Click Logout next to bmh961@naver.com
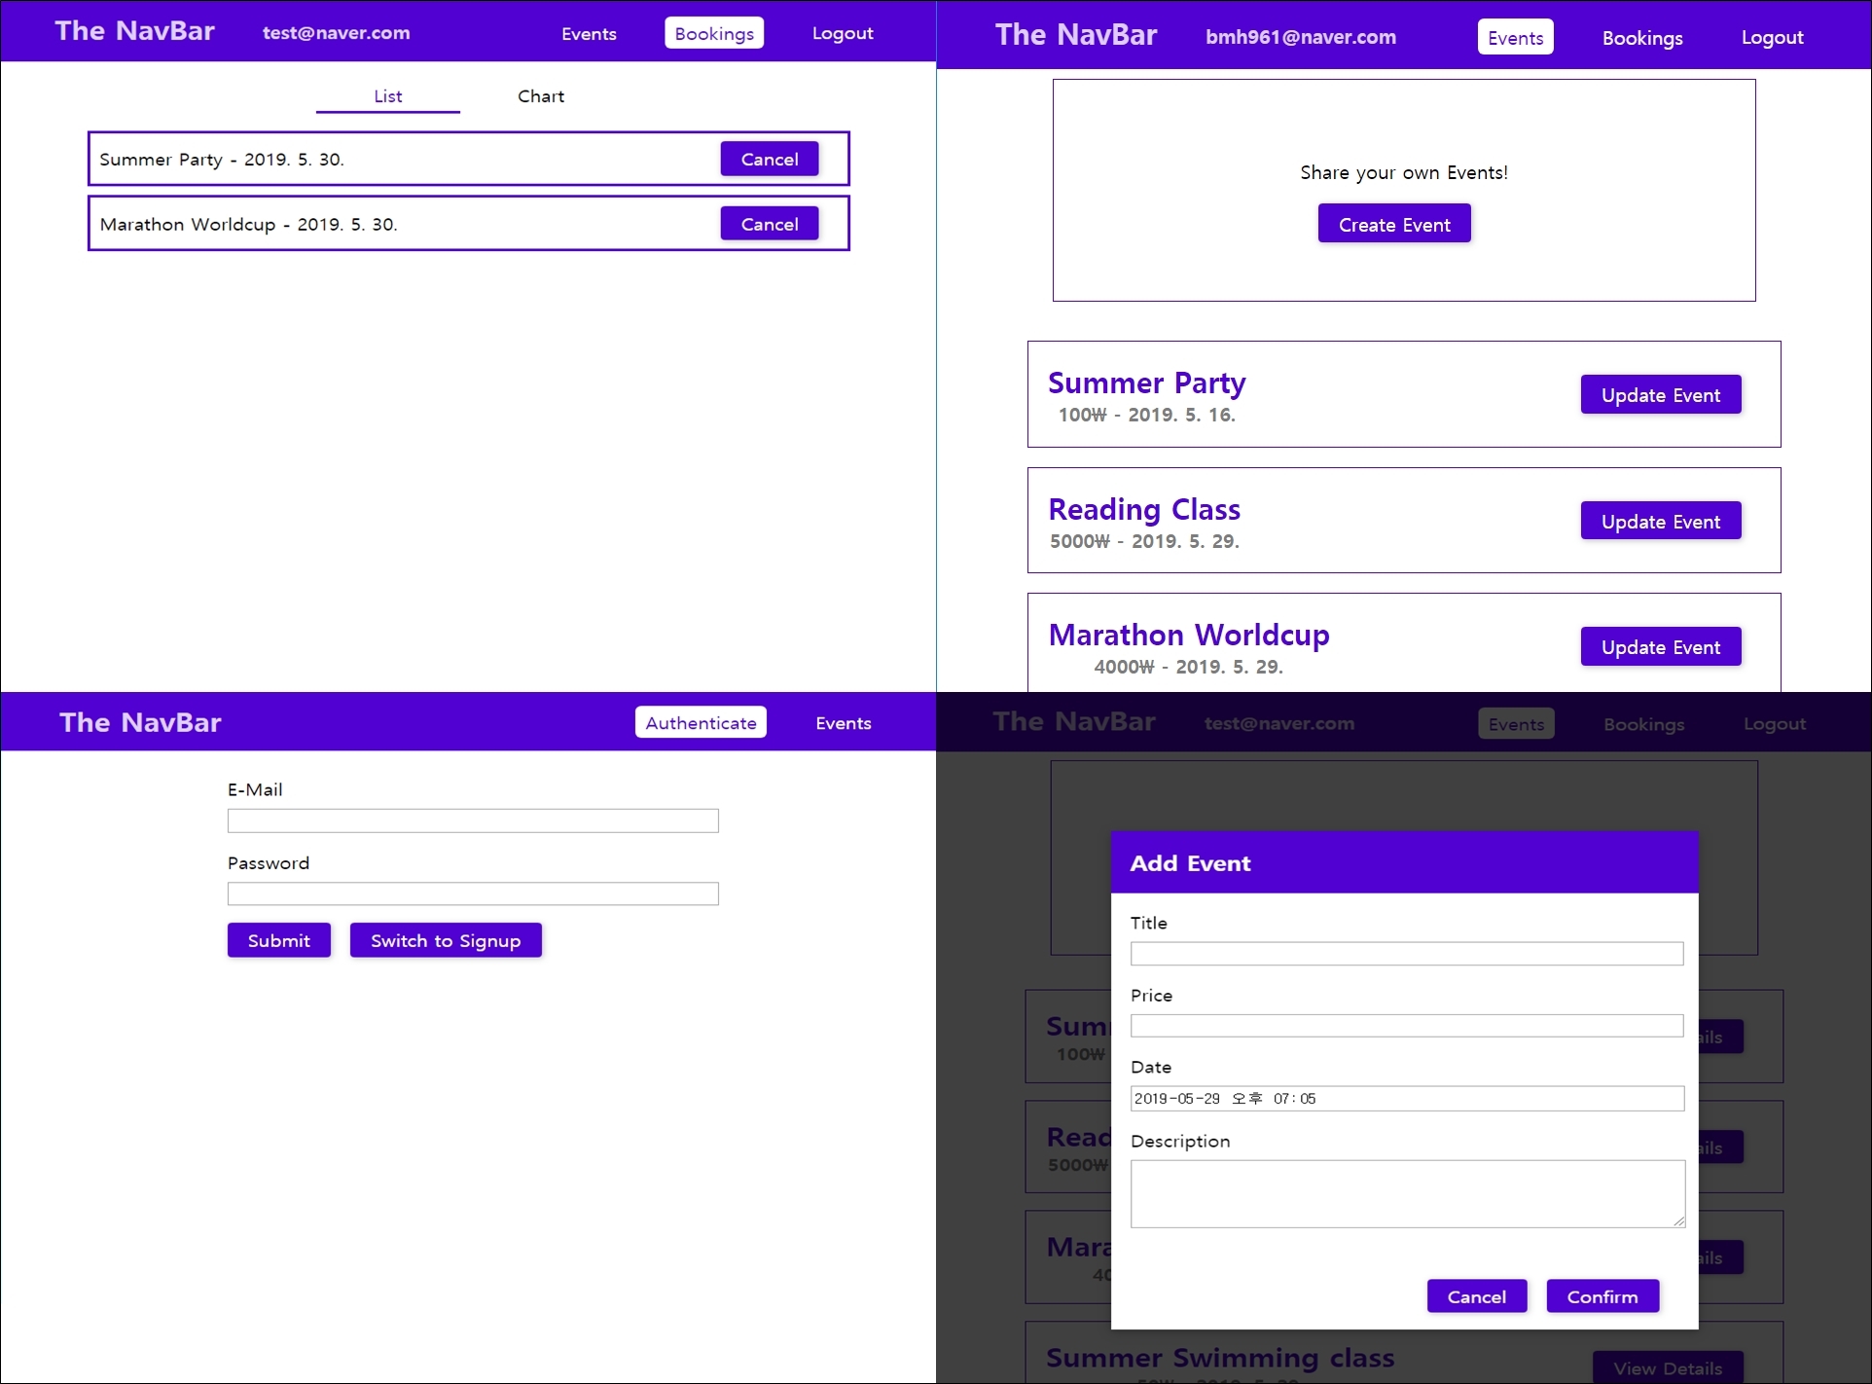Screen dimensions: 1872x1384 click(x=1771, y=37)
